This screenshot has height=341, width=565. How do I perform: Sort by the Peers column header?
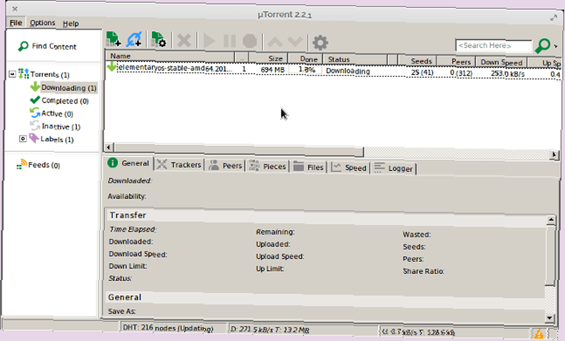tap(456, 62)
